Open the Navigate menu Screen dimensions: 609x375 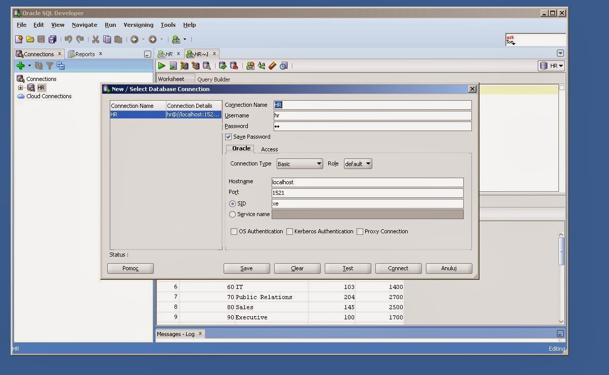click(84, 25)
